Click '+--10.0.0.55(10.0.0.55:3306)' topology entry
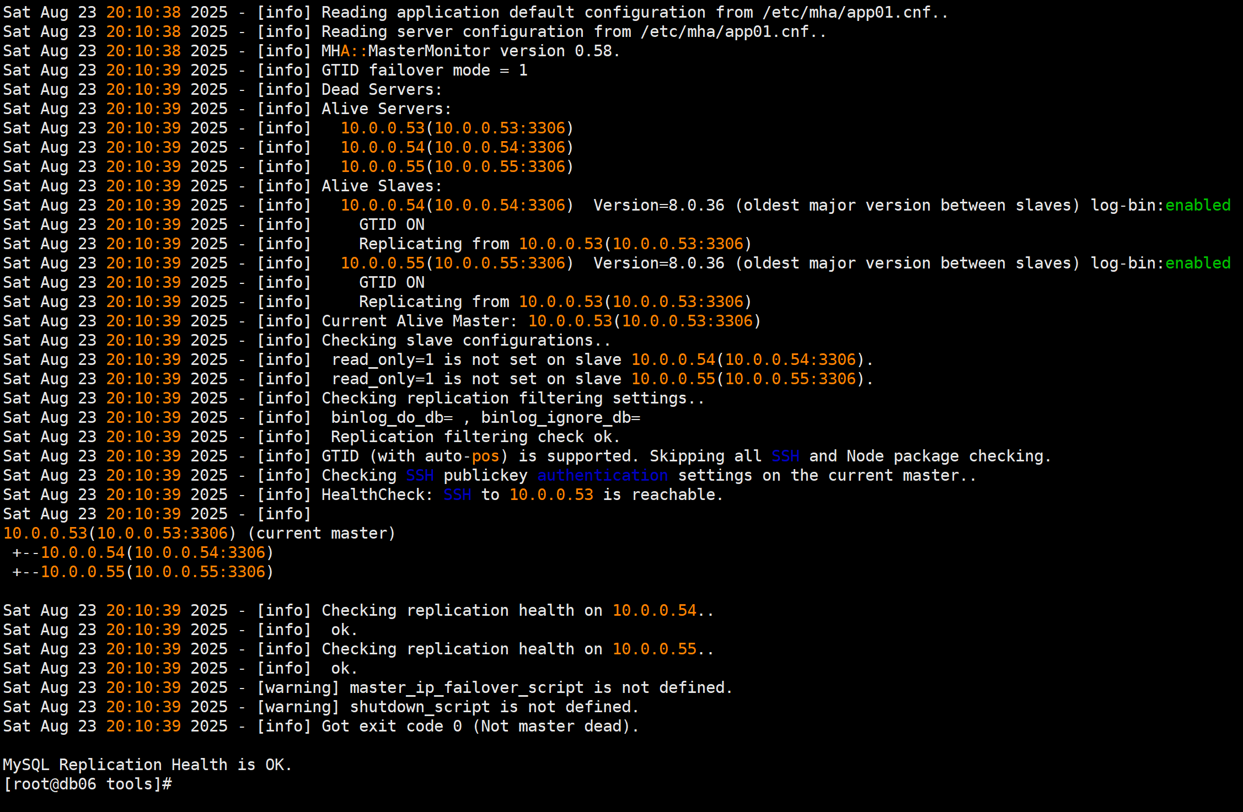The height and width of the screenshot is (812, 1243). coord(143,572)
